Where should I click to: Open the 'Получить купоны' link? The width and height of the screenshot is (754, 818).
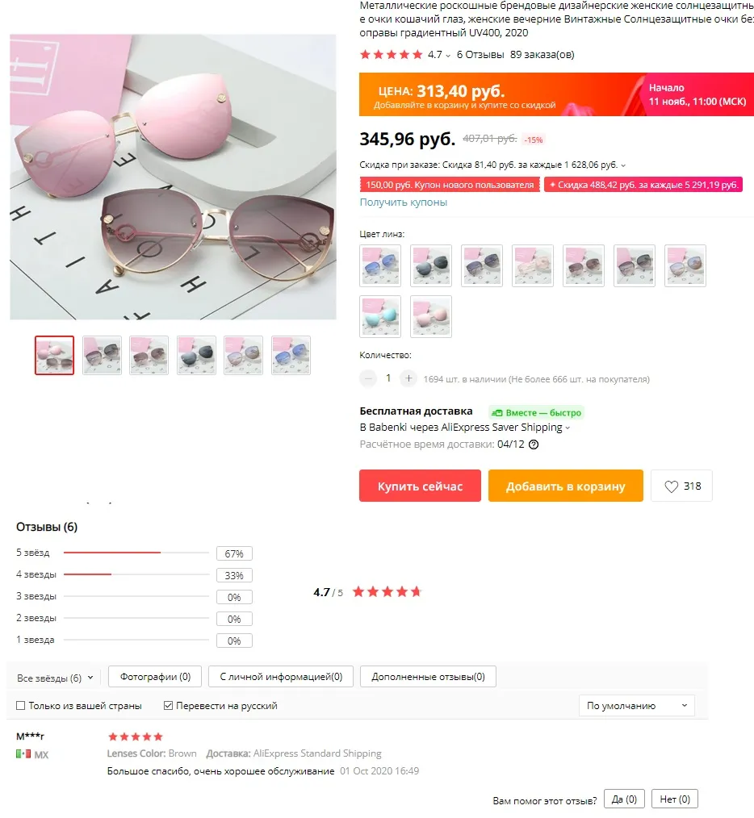pyautogui.click(x=403, y=202)
